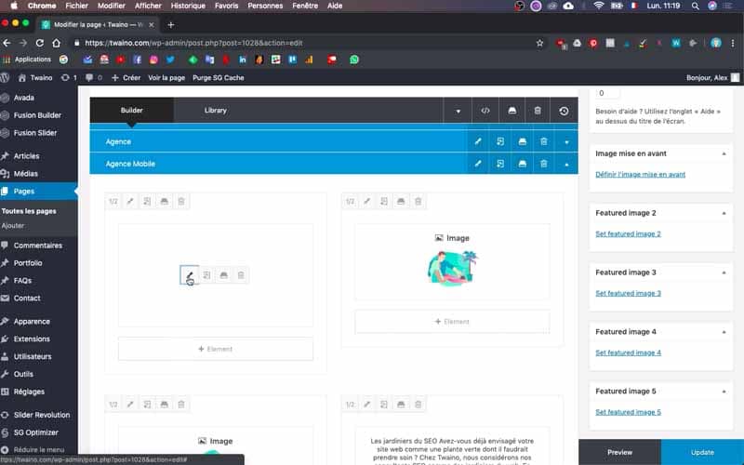This screenshot has width=744, height=465.
Task: Open Médias in the sidebar
Action: (x=26, y=173)
